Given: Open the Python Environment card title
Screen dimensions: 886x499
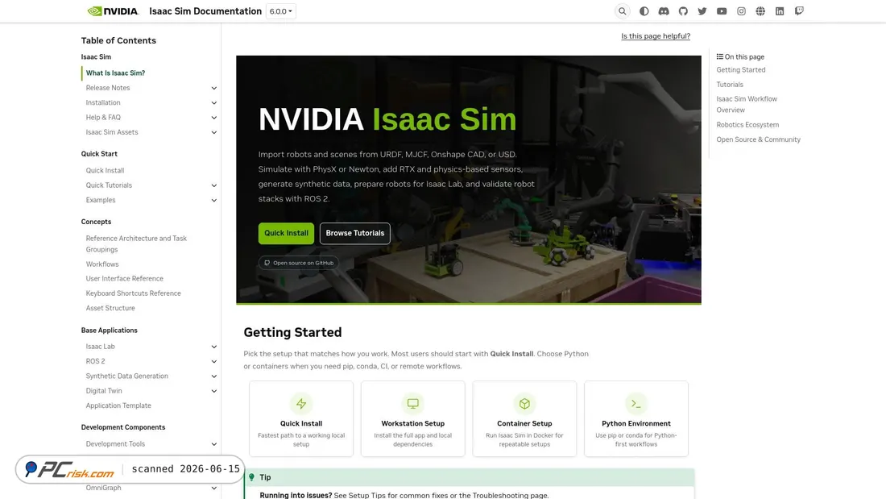Looking at the screenshot, I should pyautogui.click(x=636, y=423).
